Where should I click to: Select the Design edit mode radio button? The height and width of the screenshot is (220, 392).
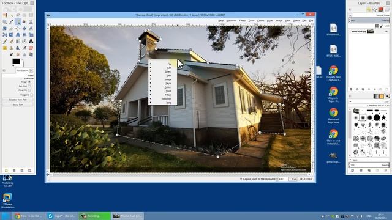click(29, 82)
